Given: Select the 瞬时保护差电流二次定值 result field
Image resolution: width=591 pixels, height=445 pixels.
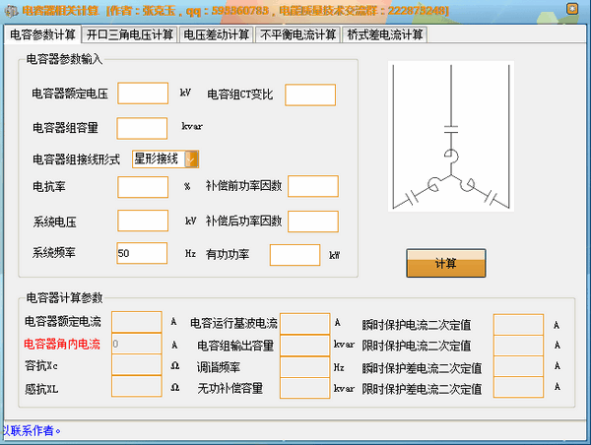Looking at the screenshot, I should coord(519,366).
